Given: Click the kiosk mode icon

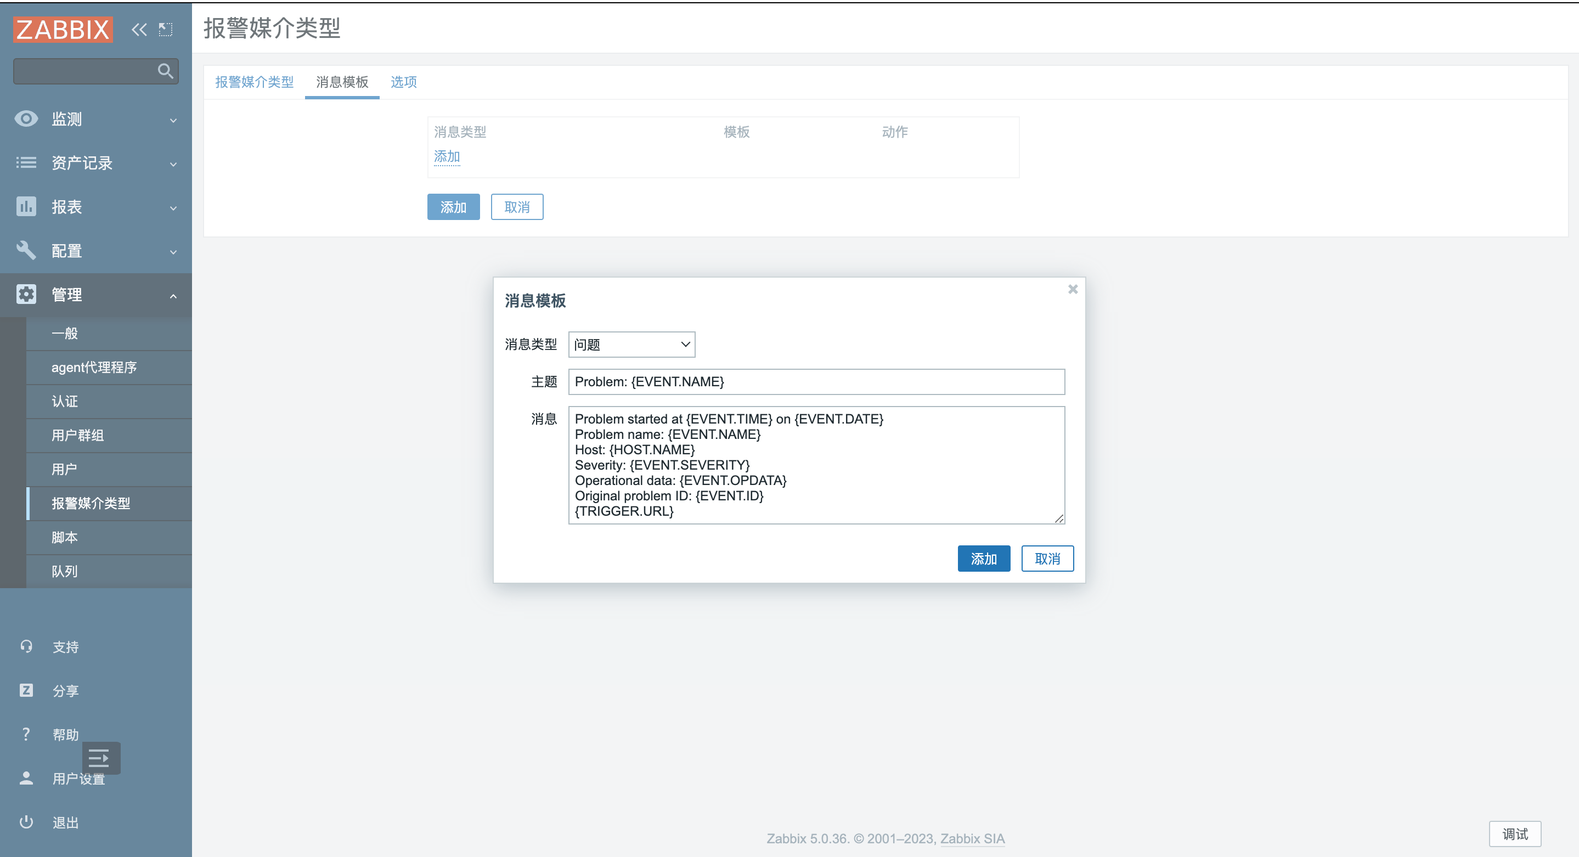Looking at the screenshot, I should pos(166,29).
